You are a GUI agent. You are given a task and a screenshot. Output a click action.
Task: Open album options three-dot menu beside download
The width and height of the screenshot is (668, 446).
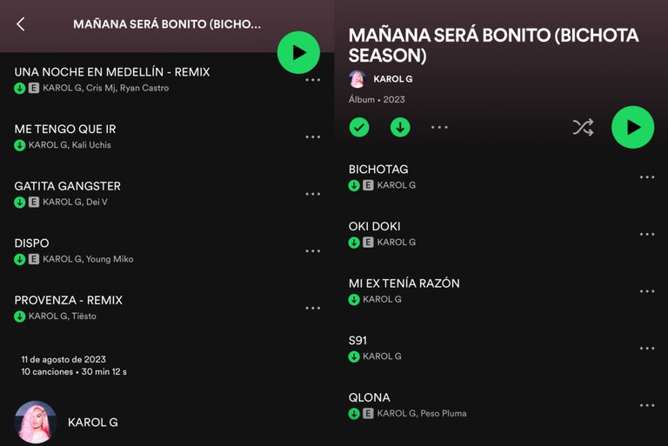click(439, 127)
